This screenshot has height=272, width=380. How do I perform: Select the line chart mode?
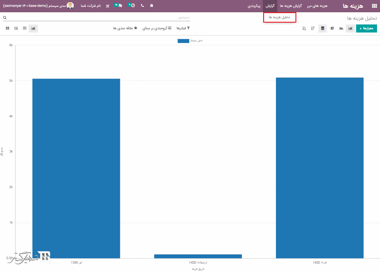[x=341, y=28]
